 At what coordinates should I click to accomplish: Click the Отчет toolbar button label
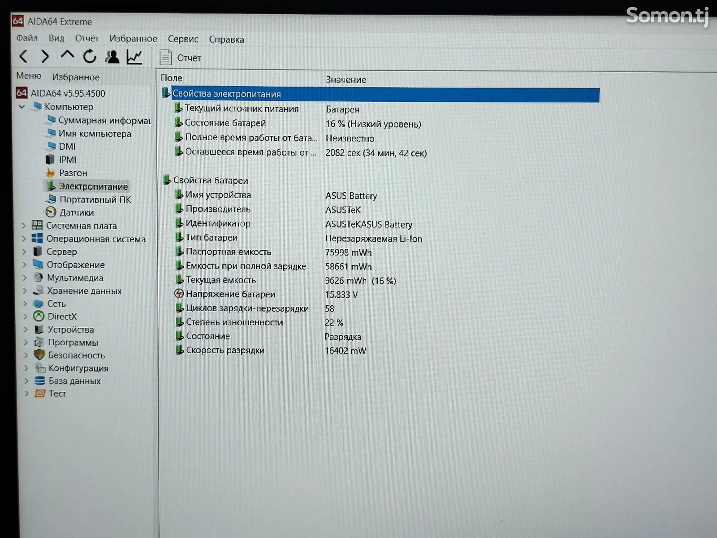[189, 58]
